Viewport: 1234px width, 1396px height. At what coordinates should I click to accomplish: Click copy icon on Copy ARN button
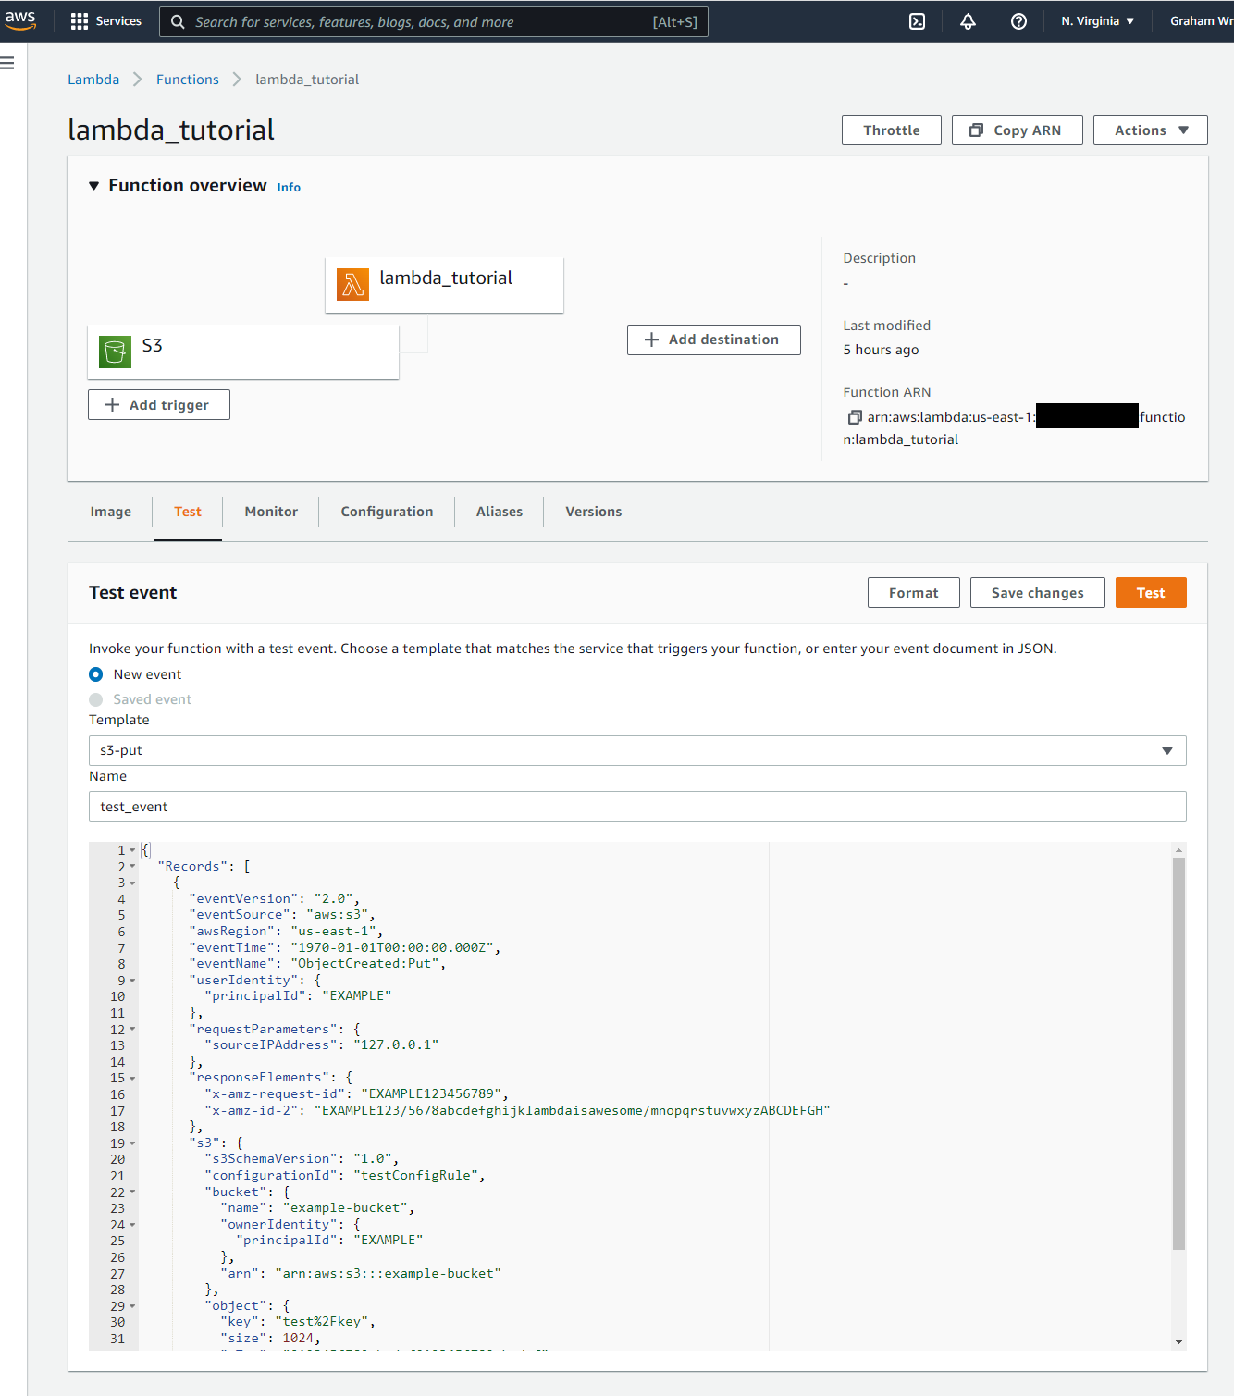click(976, 130)
